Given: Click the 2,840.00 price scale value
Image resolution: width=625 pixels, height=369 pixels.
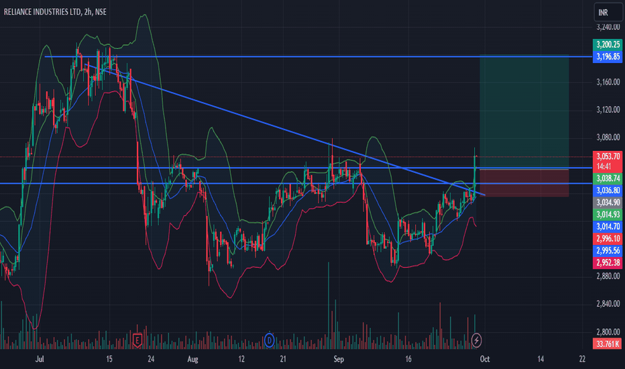Looking at the screenshot, I should [x=608, y=304].
